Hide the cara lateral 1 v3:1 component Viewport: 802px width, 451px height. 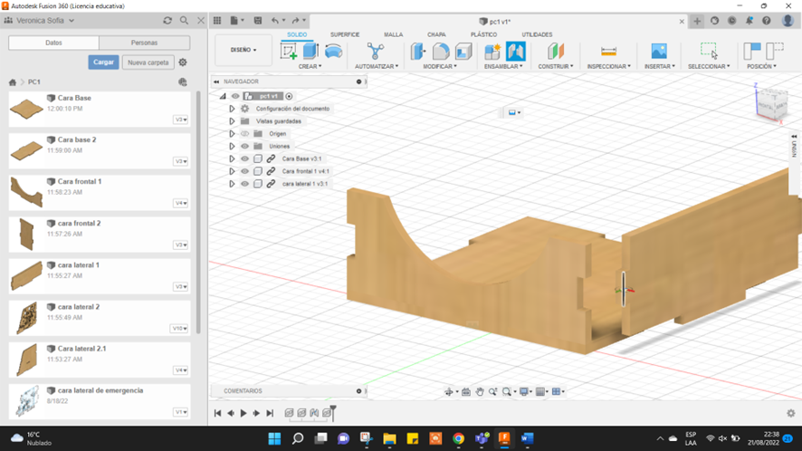click(245, 184)
